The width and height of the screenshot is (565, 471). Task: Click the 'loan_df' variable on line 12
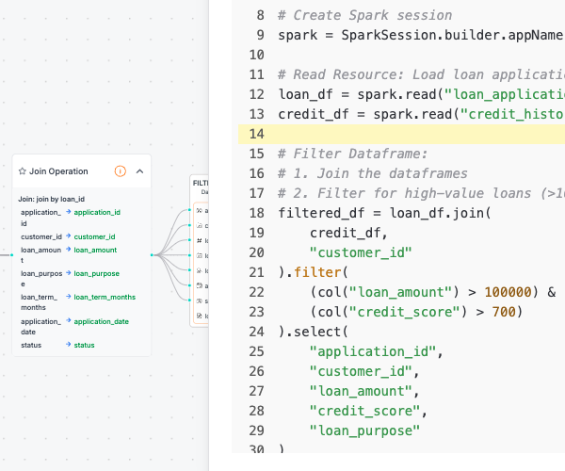click(x=305, y=94)
